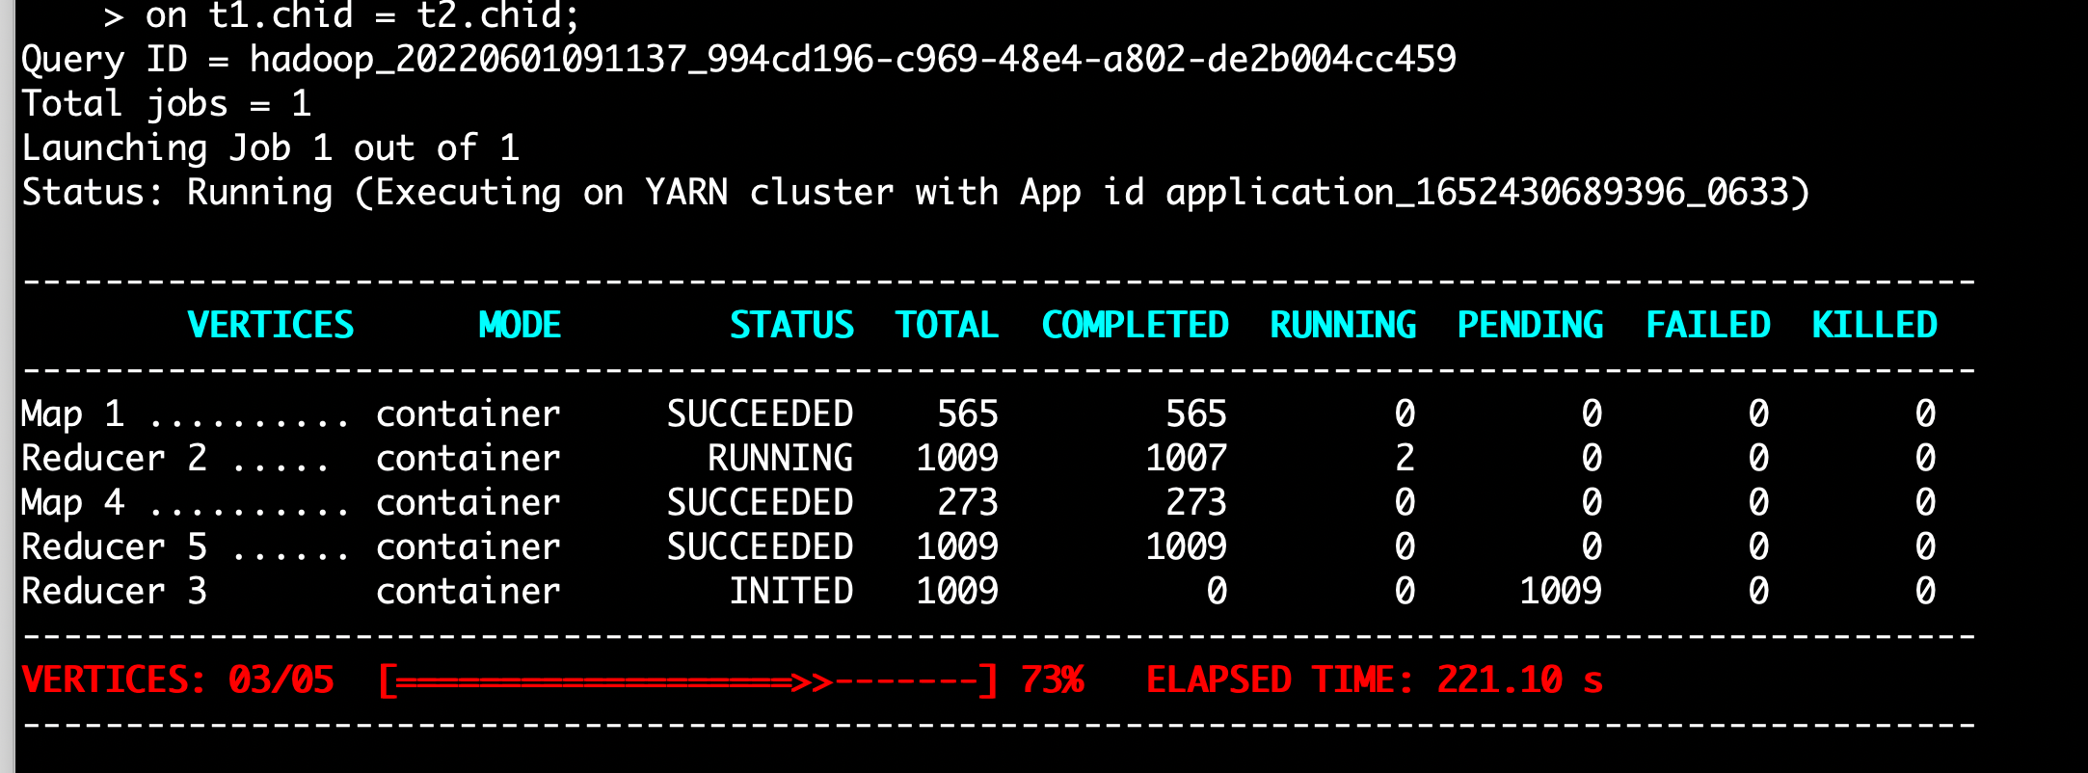Click the VERTICES column header
Screen dimensions: 2088x773
pyautogui.click(x=270, y=325)
